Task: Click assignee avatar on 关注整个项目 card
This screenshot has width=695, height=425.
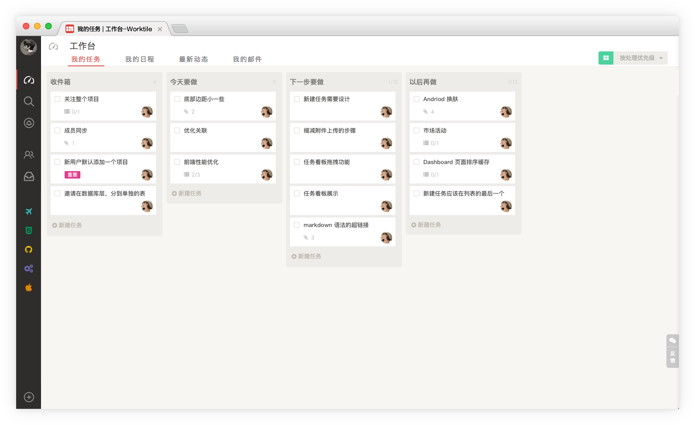Action: 147,112
